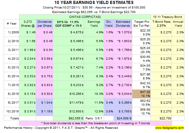Click the $12,800 E earnings cell

point(69,111)
